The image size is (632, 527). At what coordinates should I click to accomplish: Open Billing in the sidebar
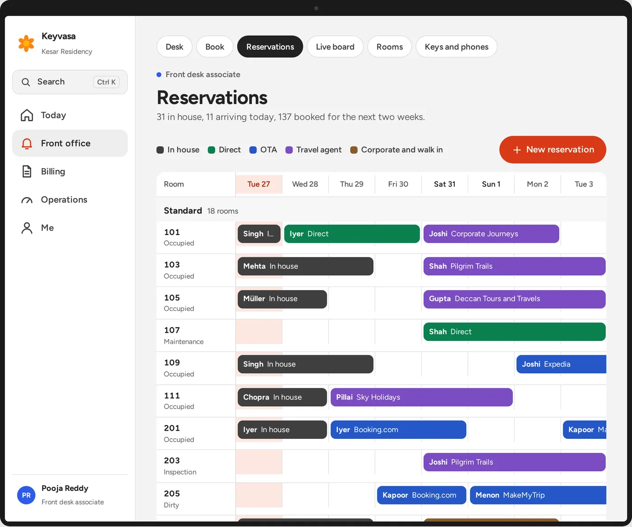tap(70, 171)
